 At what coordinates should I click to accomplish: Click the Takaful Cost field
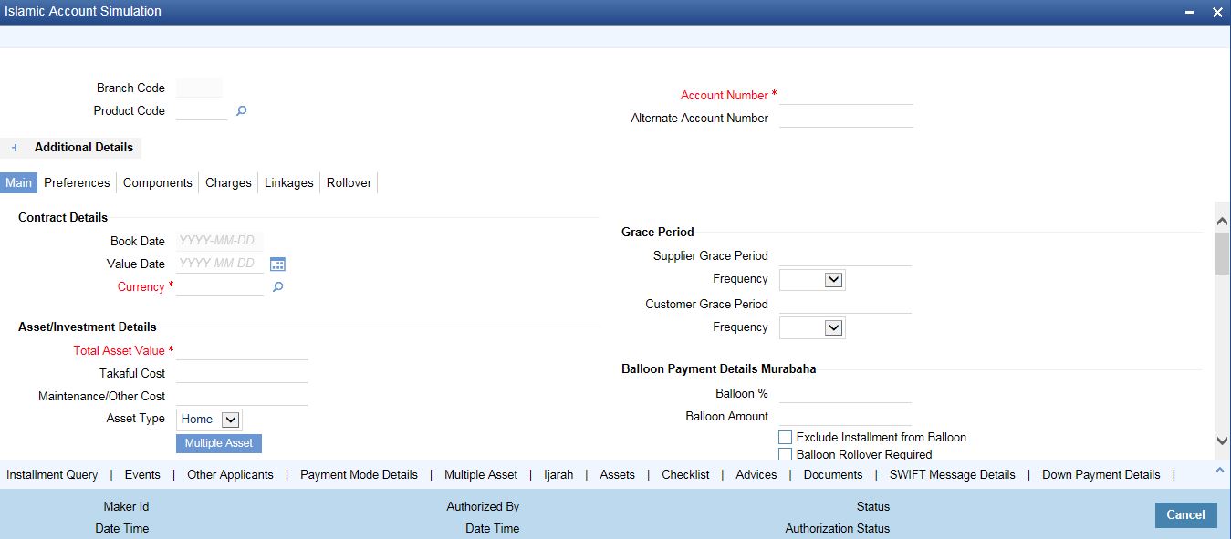coord(242,373)
